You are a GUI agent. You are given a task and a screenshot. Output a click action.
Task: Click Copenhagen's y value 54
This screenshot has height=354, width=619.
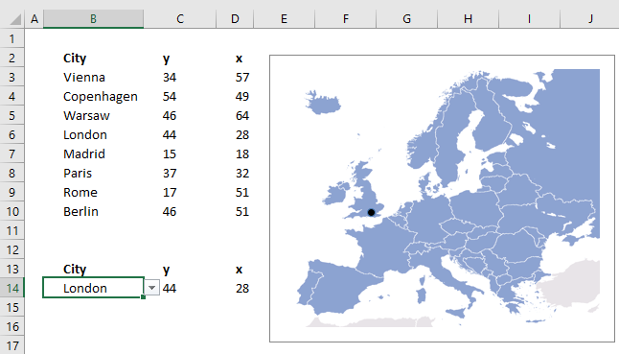(170, 96)
